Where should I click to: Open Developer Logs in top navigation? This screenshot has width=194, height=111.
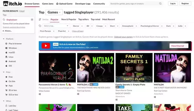coord(83,4)
